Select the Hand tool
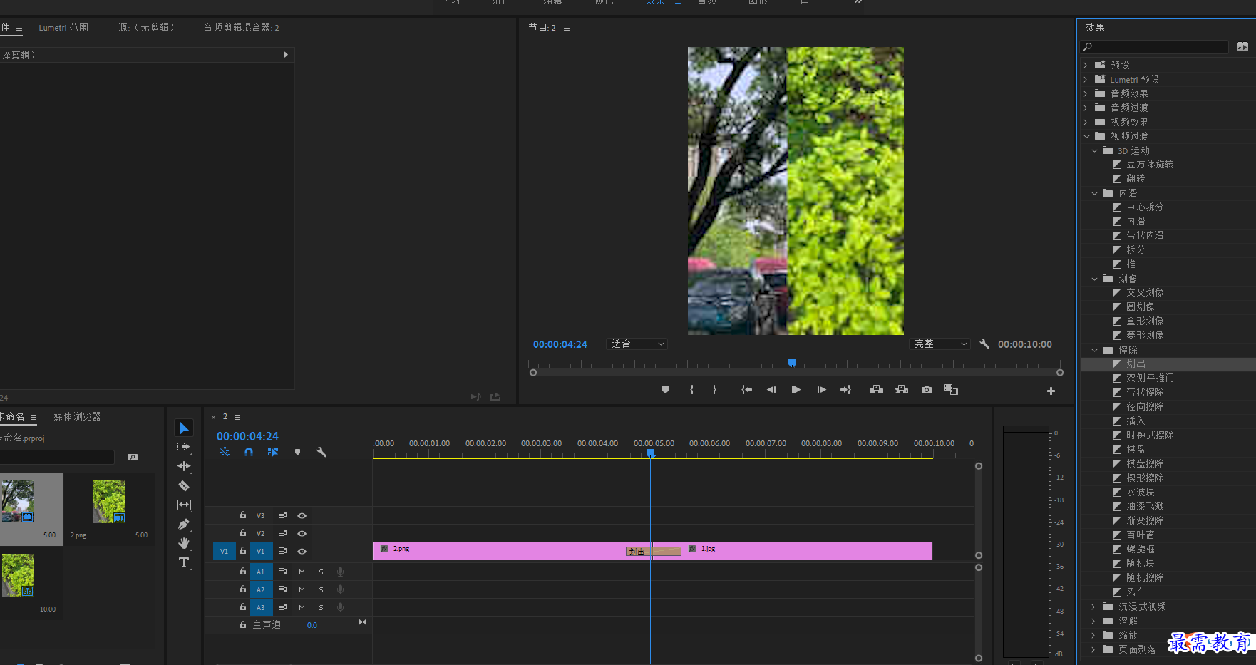 pos(184,543)
